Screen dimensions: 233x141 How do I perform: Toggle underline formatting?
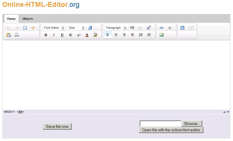pyautogui.click(x=62, y=35)
